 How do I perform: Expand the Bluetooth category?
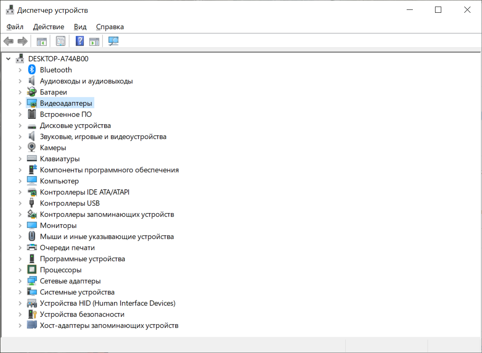pos(20,70)
